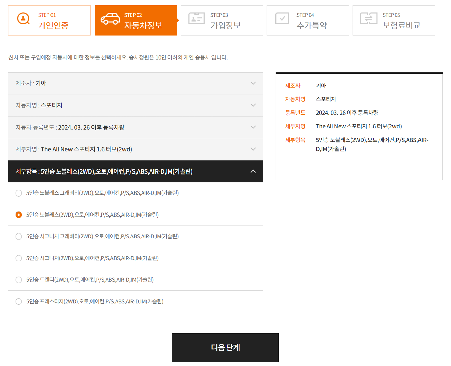Image resolution: width=451 pixels, height=366 pixels.
Task: Click the 세부차명 label in summary panel
Action: (x=295, y=126)
